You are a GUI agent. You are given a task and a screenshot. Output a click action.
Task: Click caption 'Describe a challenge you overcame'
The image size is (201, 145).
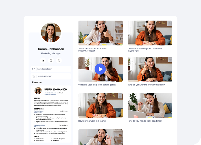(145, 50)
